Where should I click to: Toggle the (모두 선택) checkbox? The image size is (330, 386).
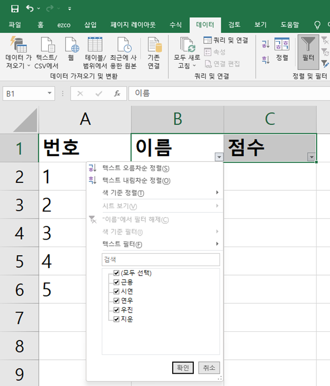[x=116, y=273]
